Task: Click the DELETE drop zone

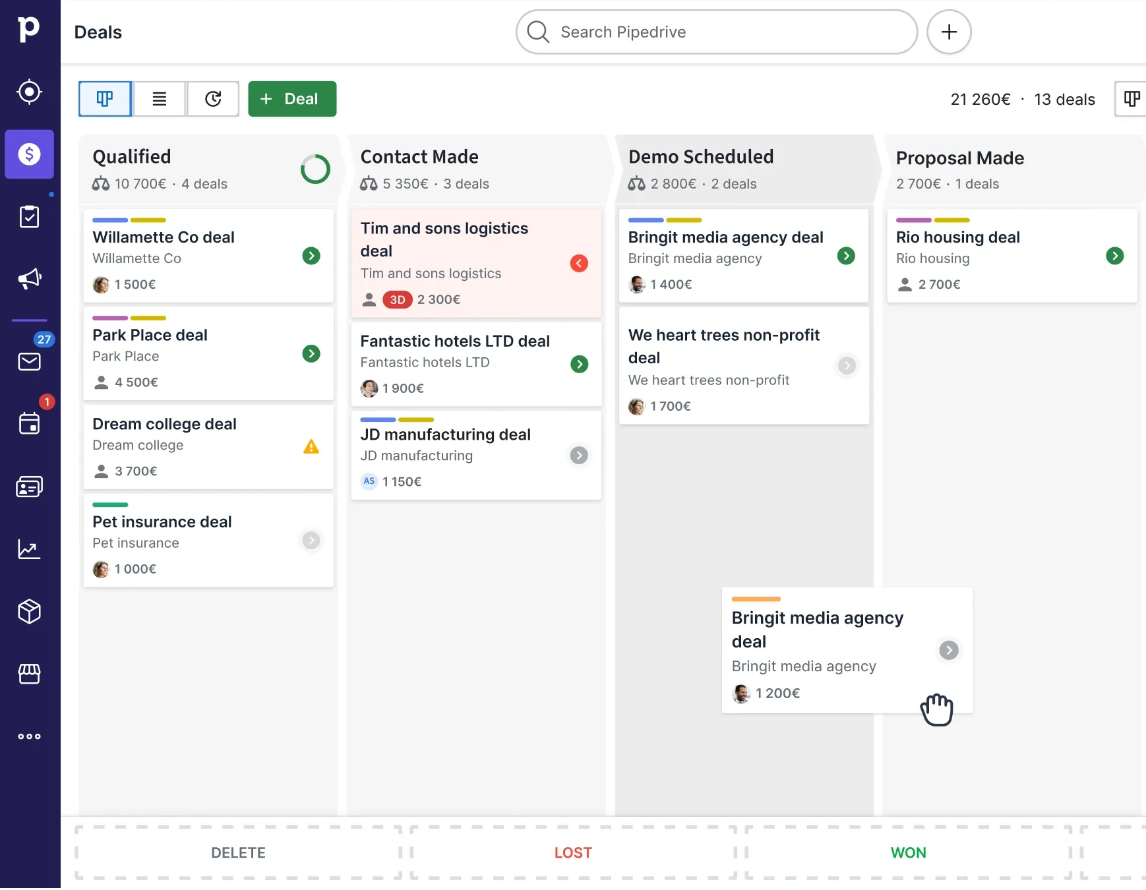Action: click(238, 853)
